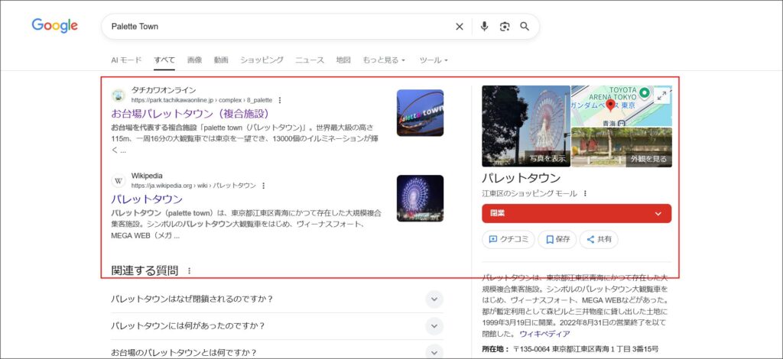Open illuminated Ferris wheel night thumbnail
This screenshot has height=359, width=783.
pos(420,198)
